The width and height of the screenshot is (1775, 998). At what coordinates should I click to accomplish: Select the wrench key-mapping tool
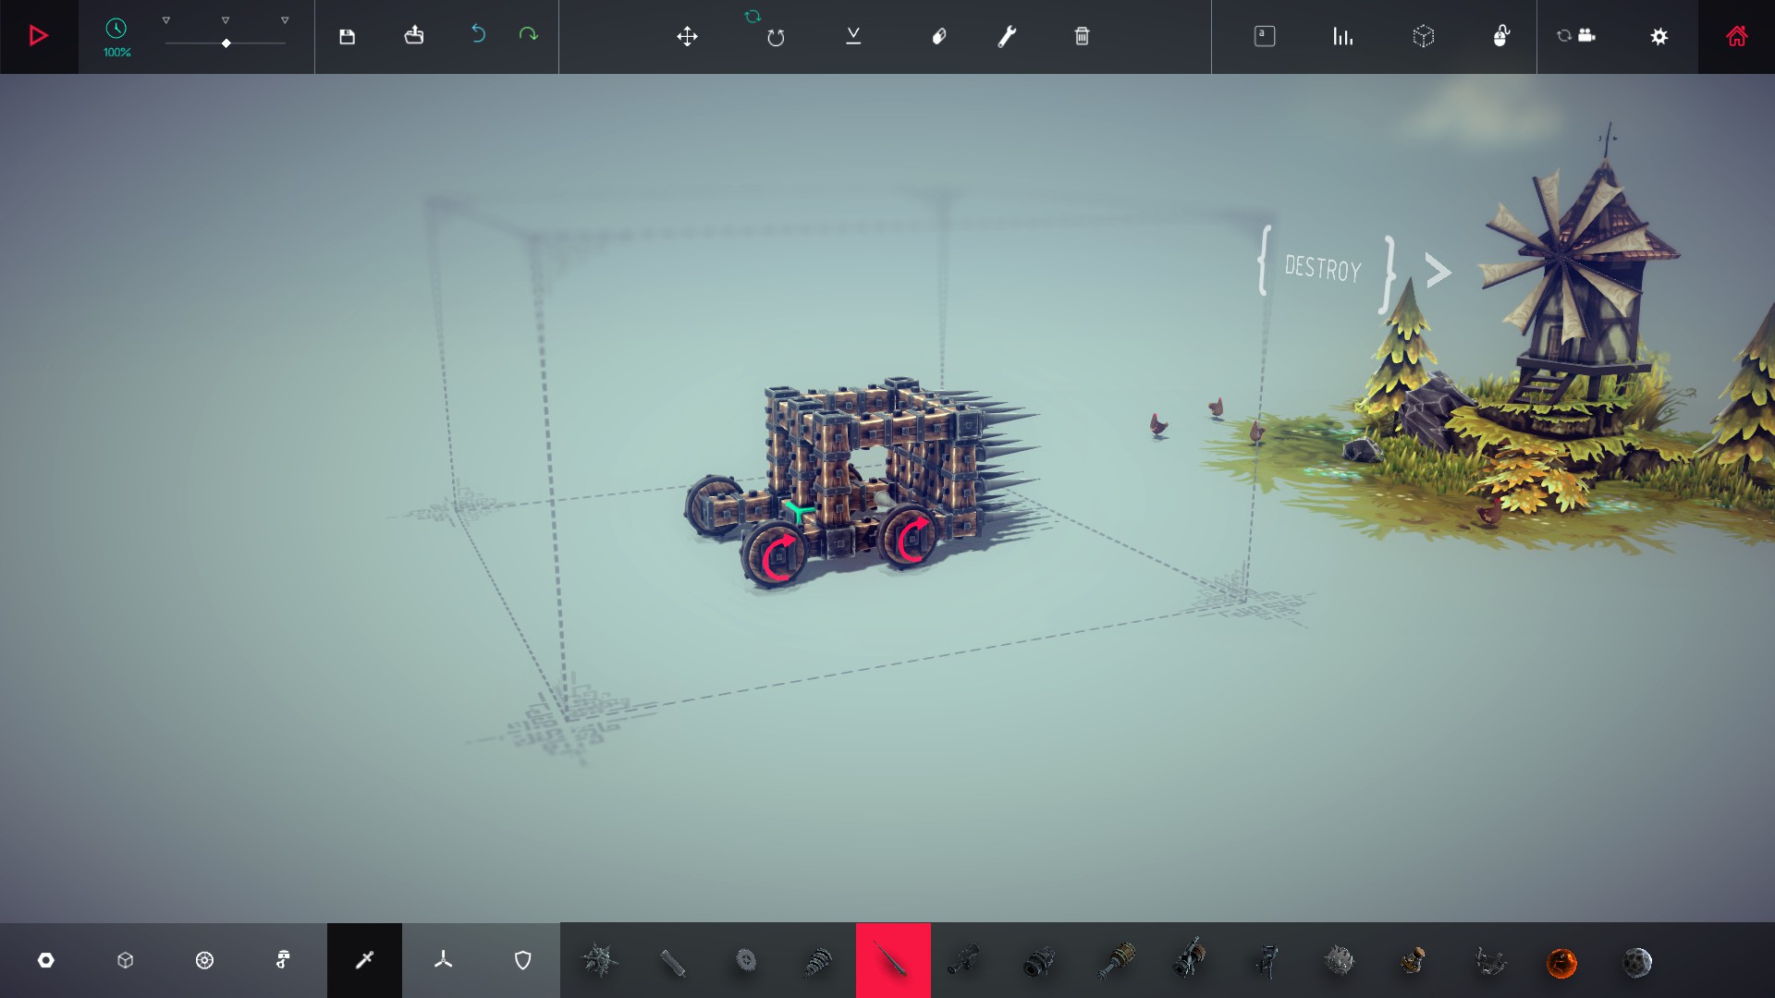point(1007,36)
